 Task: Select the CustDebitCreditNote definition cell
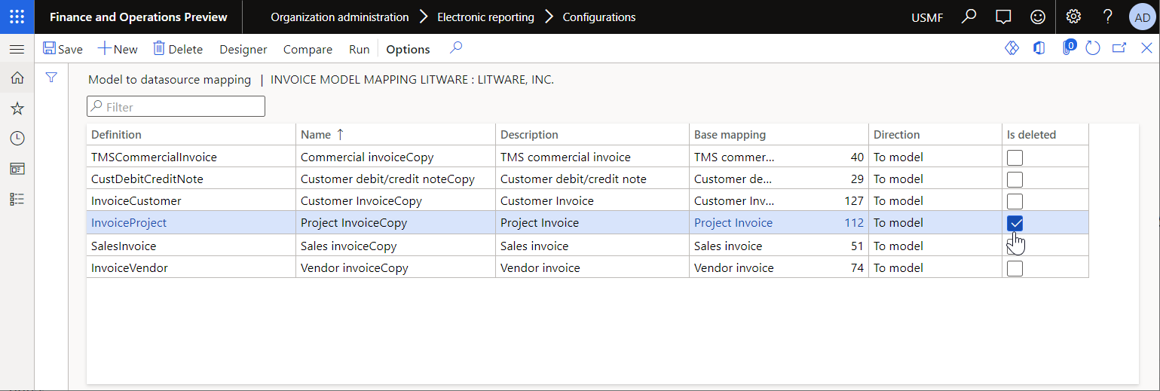coord(191,179)
